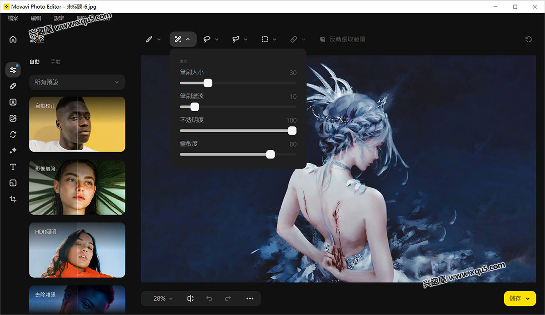Screen dimensions: 545x315
Task: Go to the Home screen icon
Action: (13, 39)
